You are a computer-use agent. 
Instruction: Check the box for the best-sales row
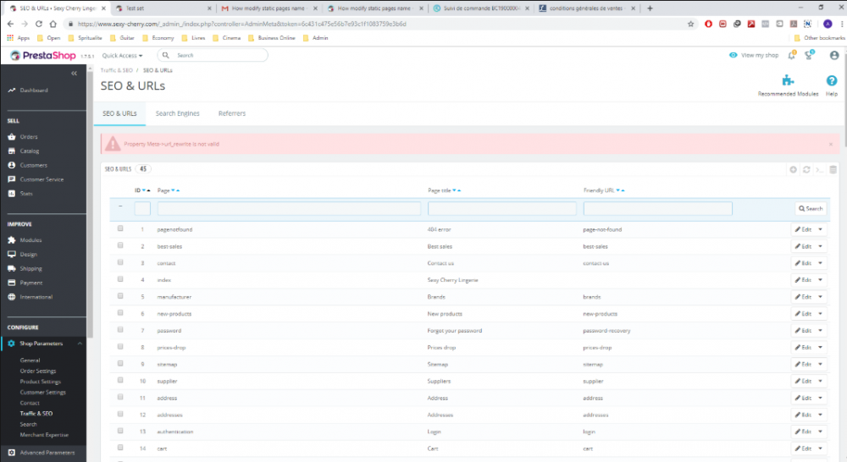coord(120,245)
